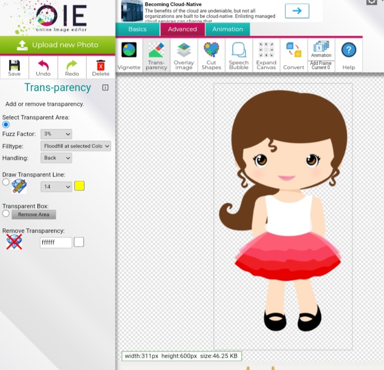384x370 pixels.
Task: Click the Upload new Photo button
Action: 58,45
